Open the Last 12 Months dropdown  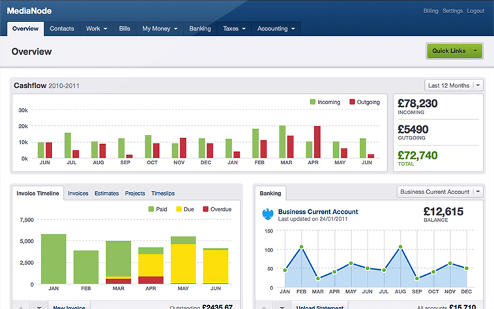tap(453, 85)
